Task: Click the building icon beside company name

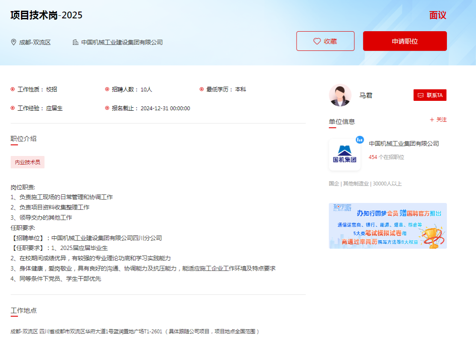Action: (76, 42)
